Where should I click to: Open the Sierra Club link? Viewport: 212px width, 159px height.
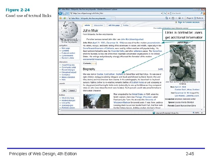pyautogui.click(x=157, y=51)
